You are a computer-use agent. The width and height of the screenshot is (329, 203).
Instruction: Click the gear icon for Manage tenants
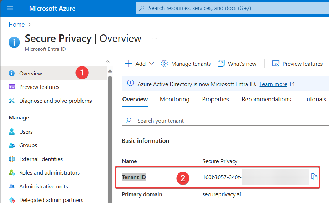[x=164, y=64]
